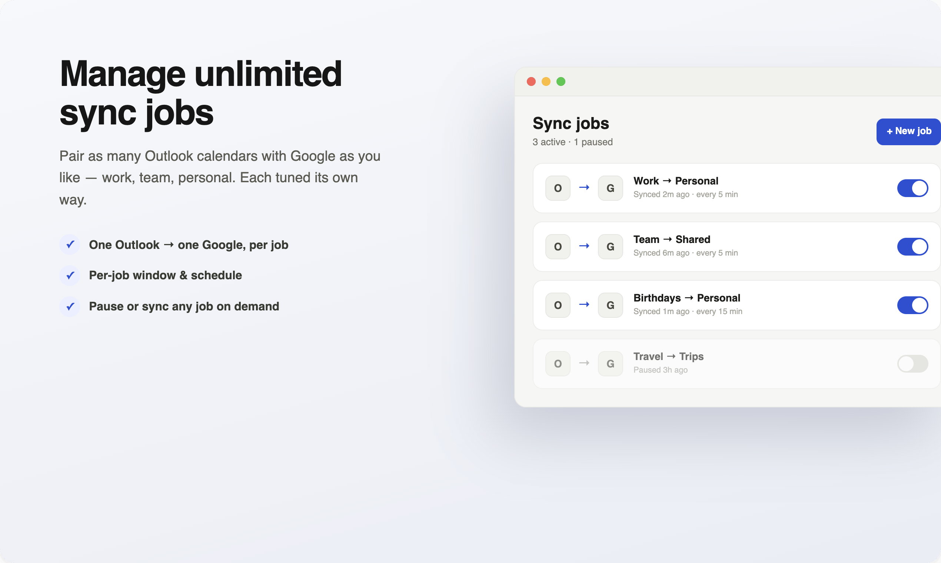941x563 pixels.
Task: Click Google icon in Team → Shared row
Action: 610,247
